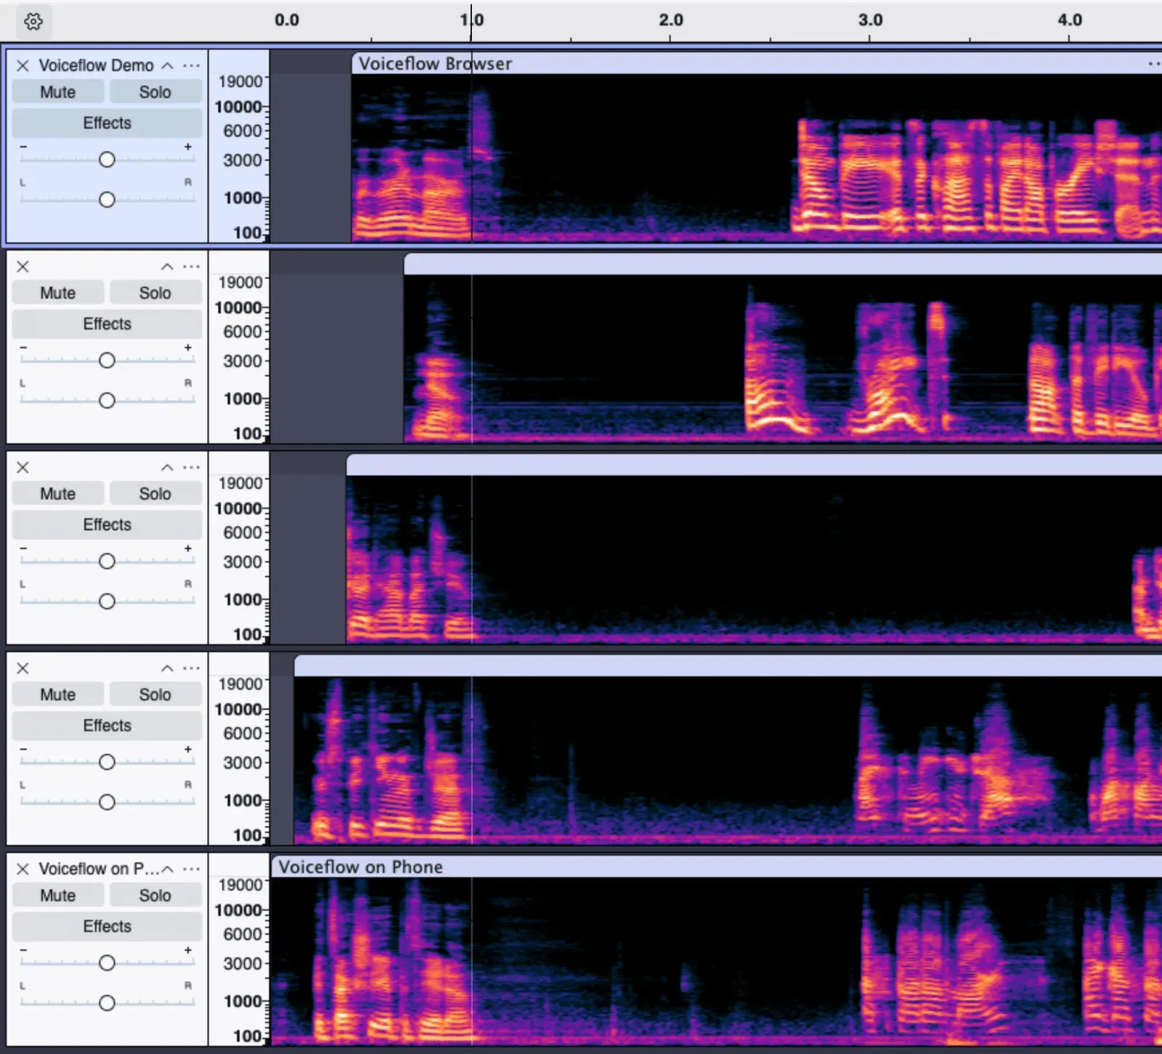Close the Voiceflow Demo track

[23, 66]
